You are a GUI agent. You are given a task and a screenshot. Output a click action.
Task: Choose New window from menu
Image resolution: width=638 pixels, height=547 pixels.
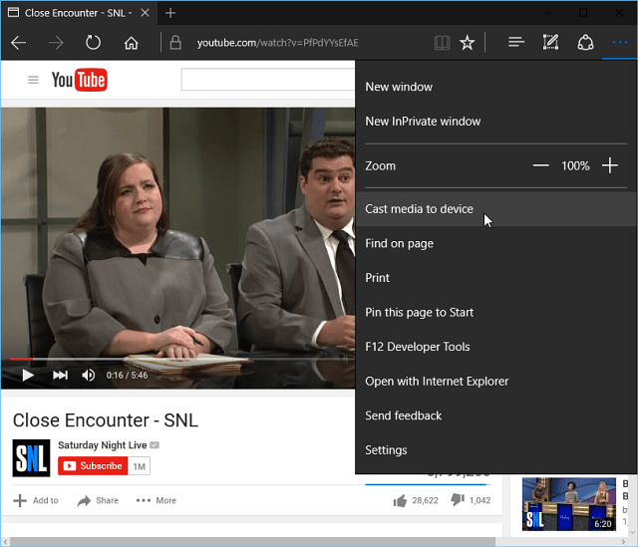coord(496,87)
